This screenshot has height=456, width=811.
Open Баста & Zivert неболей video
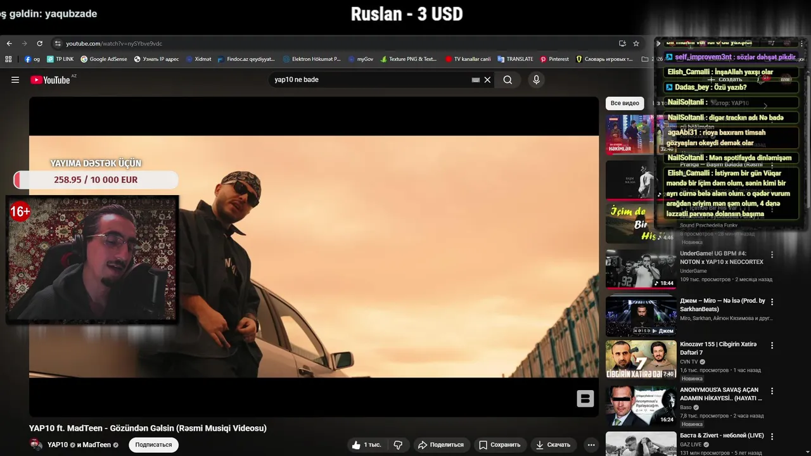(722, 436)
